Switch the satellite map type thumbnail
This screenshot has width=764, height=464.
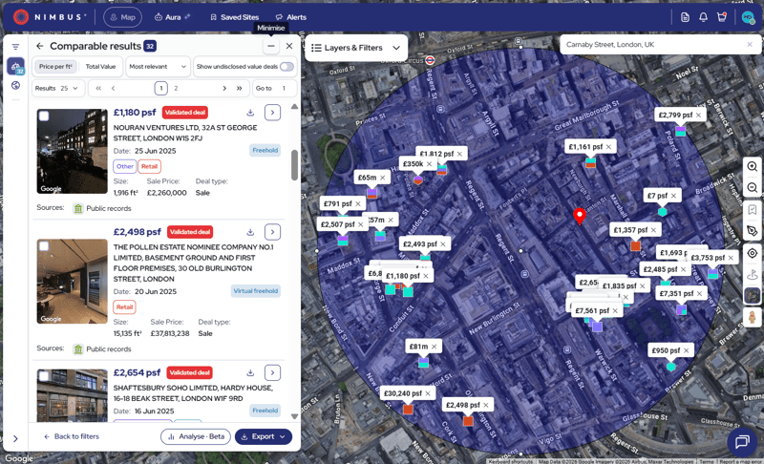click(753, 296)
